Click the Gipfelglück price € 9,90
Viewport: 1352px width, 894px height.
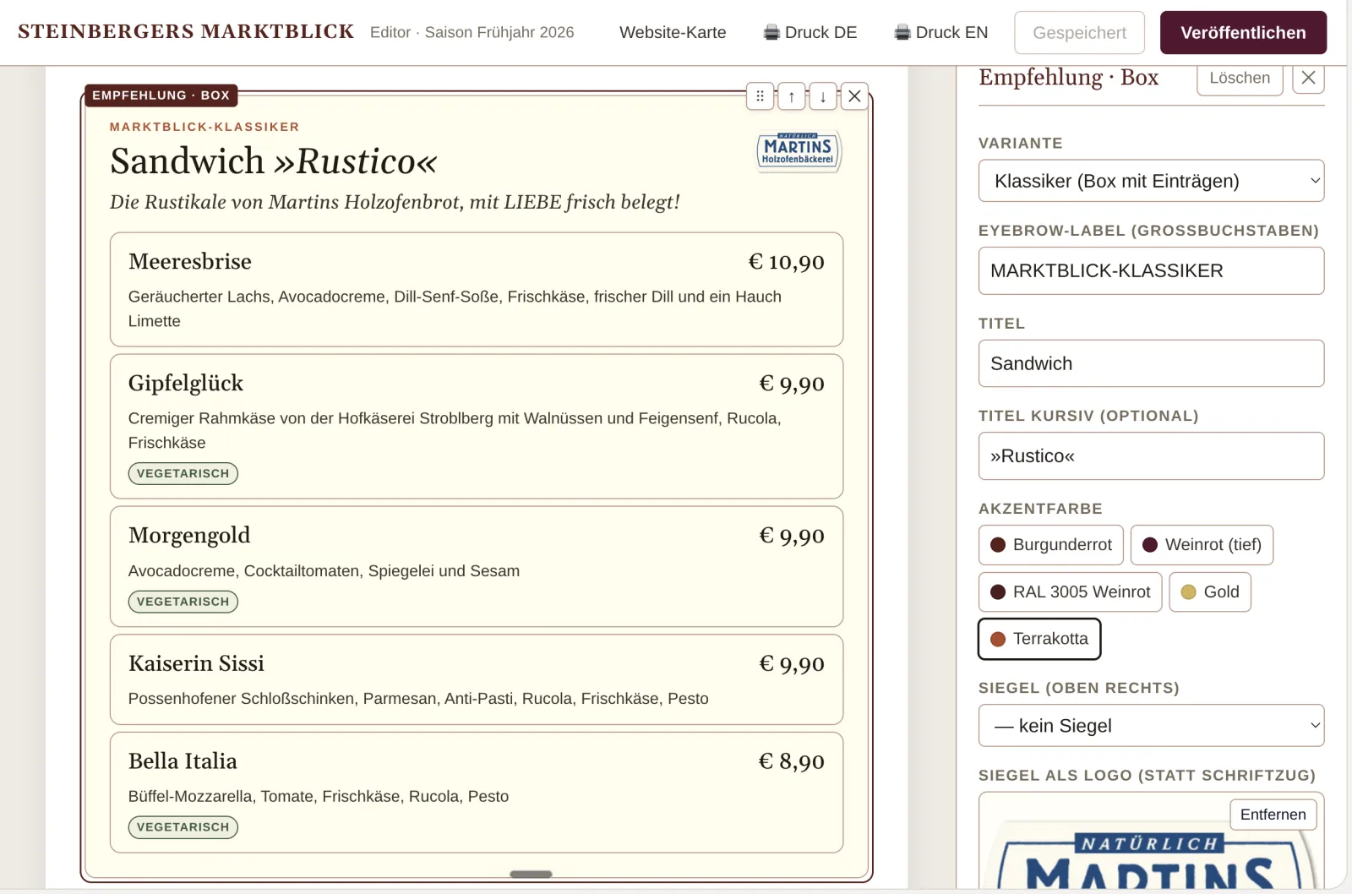pos(791,384)
